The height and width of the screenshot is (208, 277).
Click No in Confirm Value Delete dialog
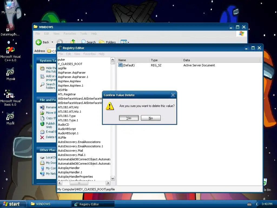pos(151,118)
